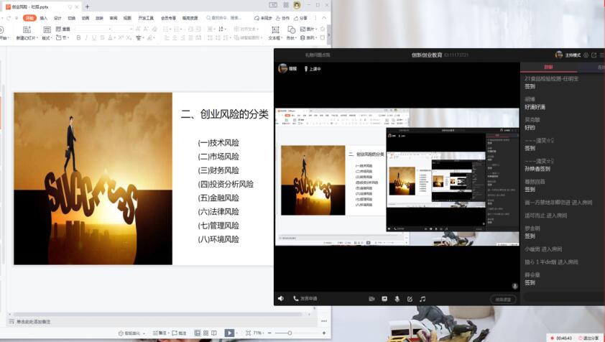Adjust the zoom slider in the status bar
605x342 pixels.
click(x=289, y=333)
